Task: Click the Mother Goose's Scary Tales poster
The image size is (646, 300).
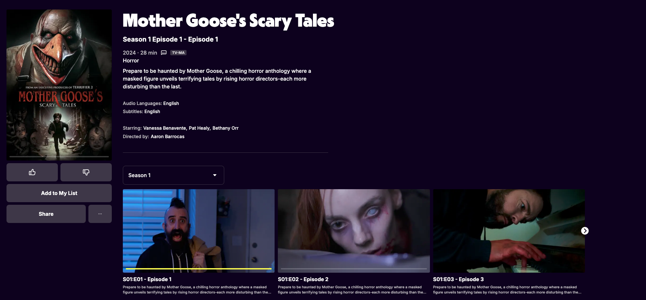Action: [x=59, y=85]
